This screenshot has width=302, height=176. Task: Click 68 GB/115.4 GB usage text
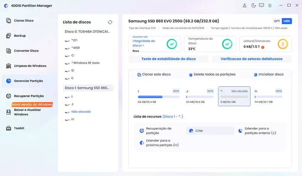(147, 102)
